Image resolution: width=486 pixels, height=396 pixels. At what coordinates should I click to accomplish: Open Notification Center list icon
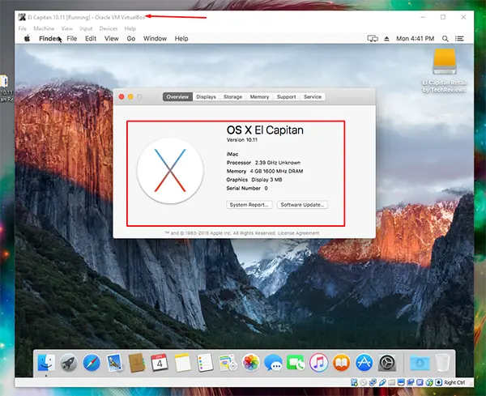[x=459, y=39]
